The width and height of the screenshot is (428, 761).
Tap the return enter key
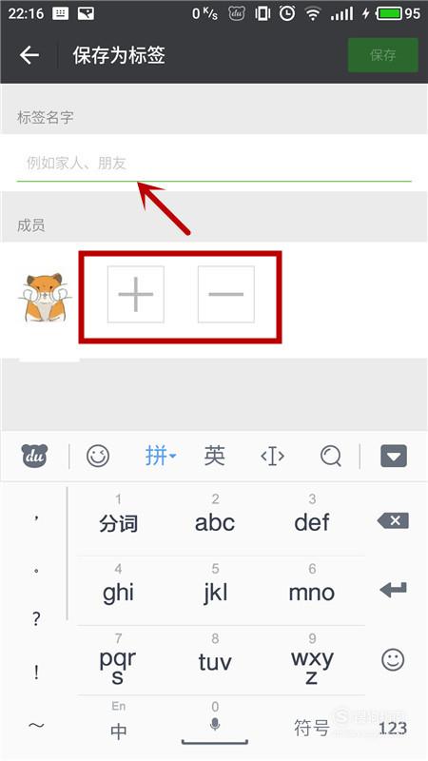coord(393,590)
